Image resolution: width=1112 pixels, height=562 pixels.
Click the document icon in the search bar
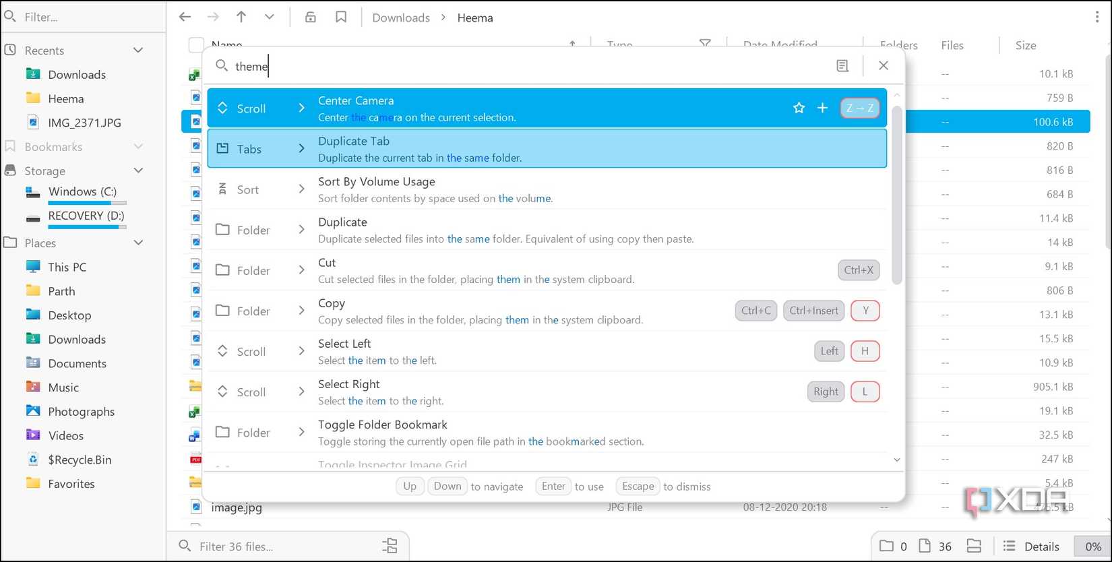coord(842,65)
